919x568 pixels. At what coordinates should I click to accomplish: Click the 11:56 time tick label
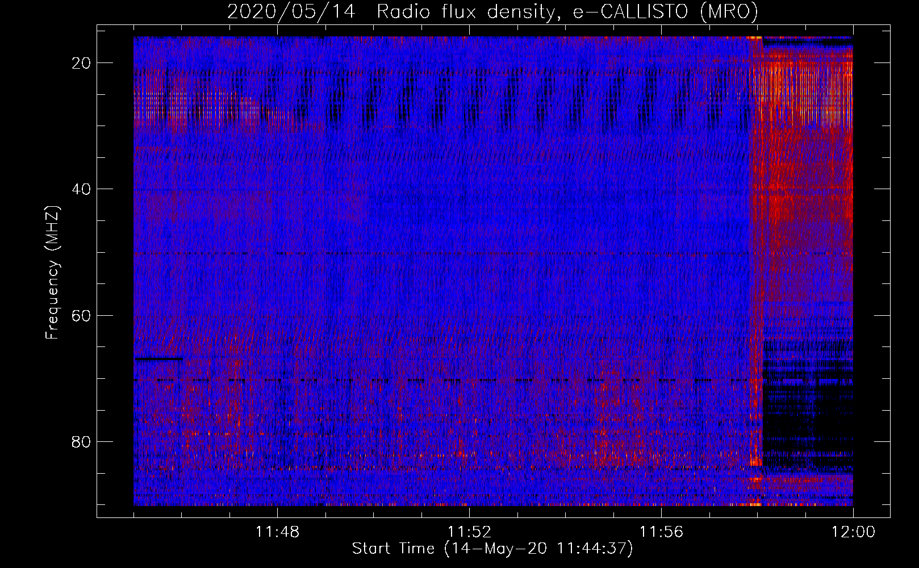[661, 532]
